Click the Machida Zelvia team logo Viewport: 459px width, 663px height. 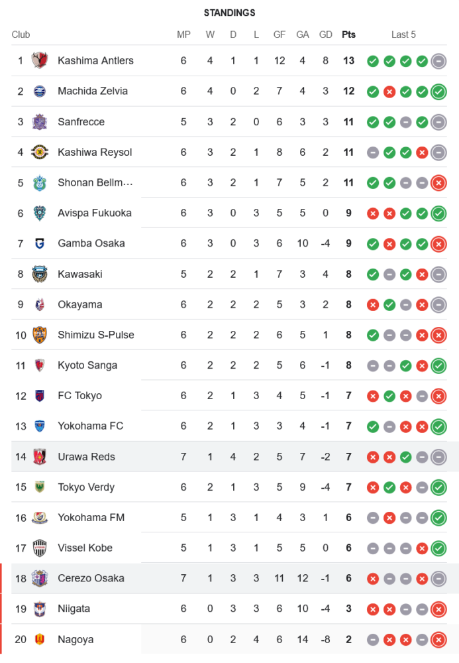(x=40, y=91)
